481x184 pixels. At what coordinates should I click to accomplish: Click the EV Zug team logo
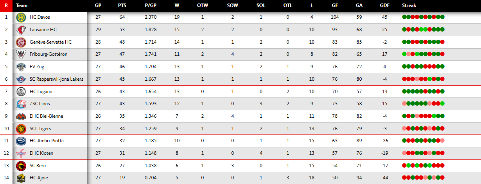point(21,67)
